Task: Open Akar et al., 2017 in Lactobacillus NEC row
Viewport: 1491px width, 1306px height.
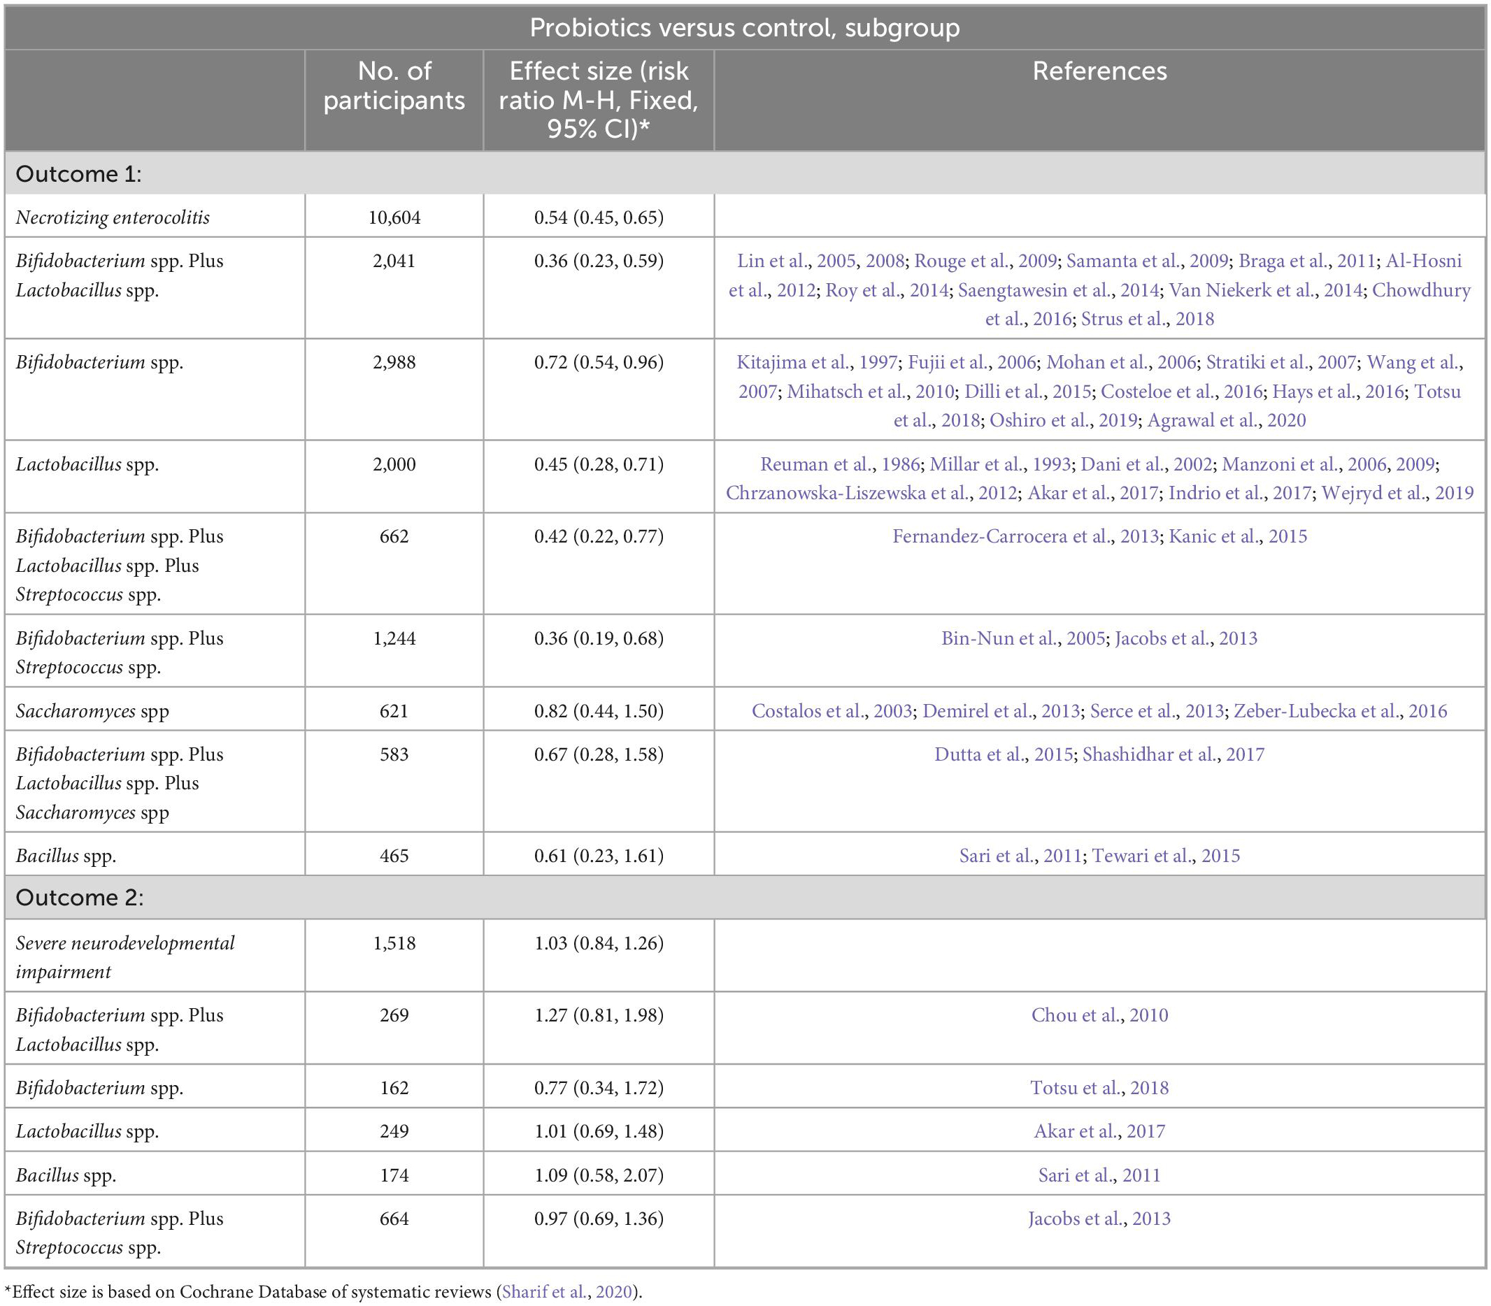Action: tap(1093, 494)
